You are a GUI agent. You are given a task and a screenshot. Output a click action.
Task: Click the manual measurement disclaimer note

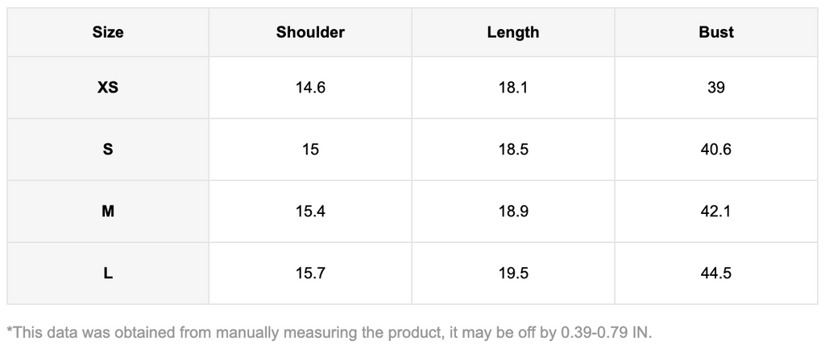coord(329,332)
